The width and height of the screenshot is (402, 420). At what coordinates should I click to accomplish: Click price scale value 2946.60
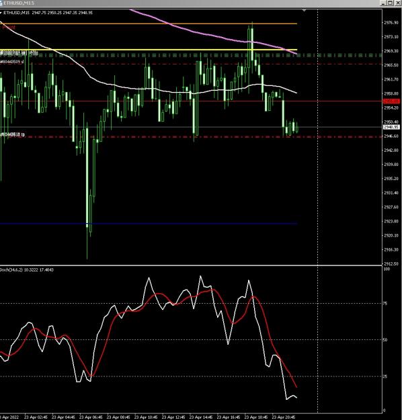click(x=391, y=136)
